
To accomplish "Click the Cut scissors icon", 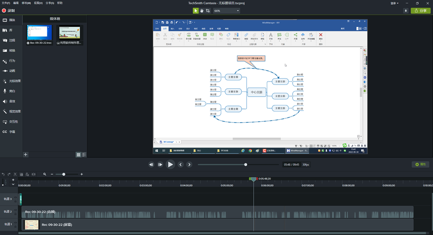I will coord(15,174).
